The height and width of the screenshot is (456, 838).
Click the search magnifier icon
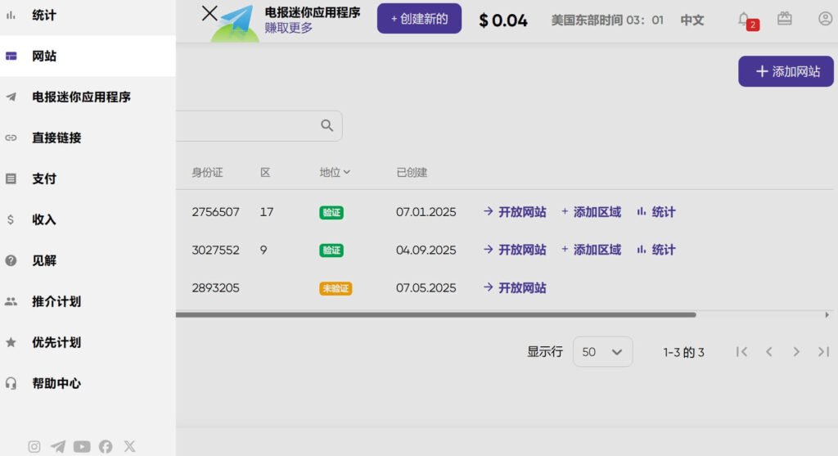(327, 125)
